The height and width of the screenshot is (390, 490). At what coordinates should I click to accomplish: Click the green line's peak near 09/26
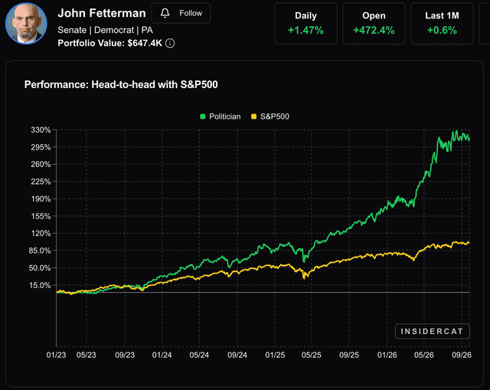456,131
